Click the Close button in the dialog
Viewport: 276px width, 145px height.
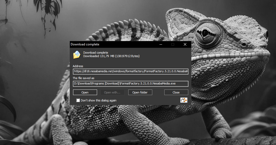pyautogui.click(x=176, y=92)
